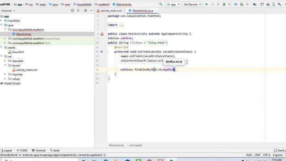Expand the manifests folder
The image size is (286, 161).
[x=1, y=21]
